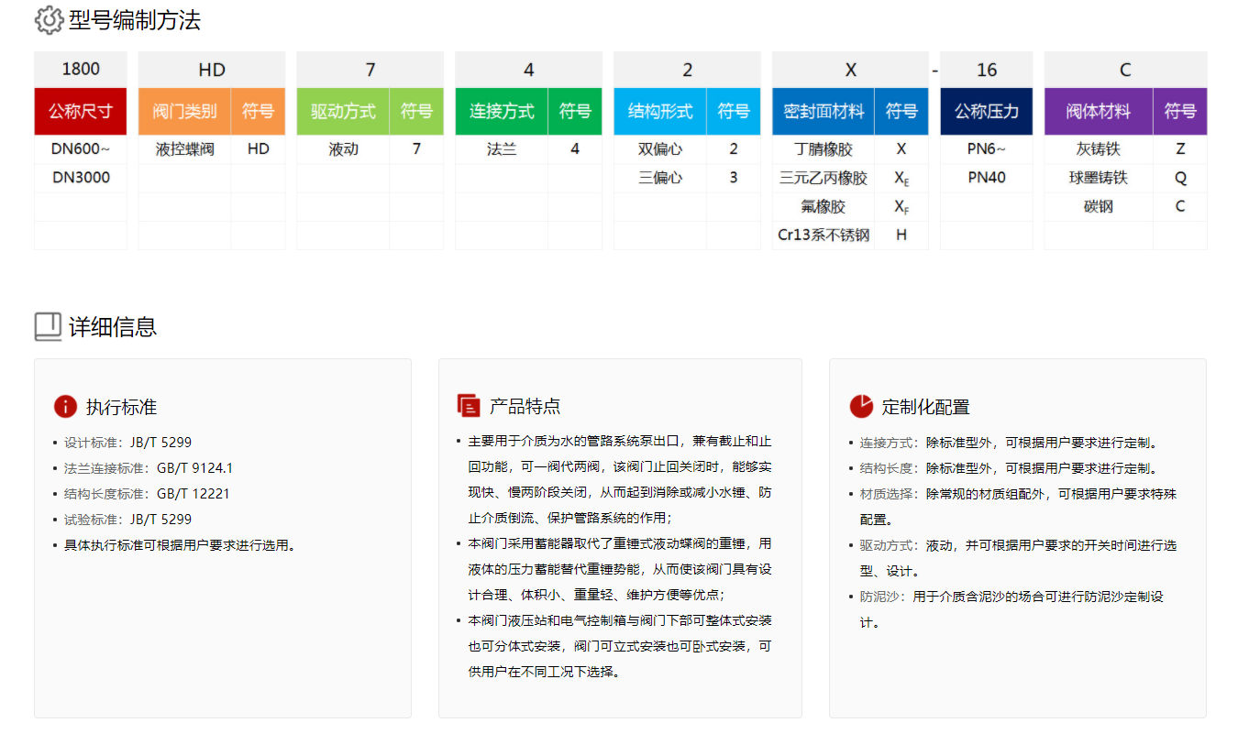
Task: Select the red 公称尺寸 header cell
Action: click(81, 112)
